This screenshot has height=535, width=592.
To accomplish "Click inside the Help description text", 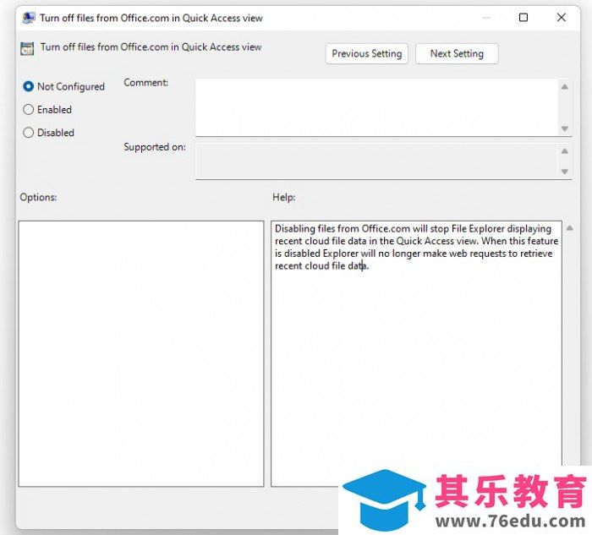I will pos(416,247).
